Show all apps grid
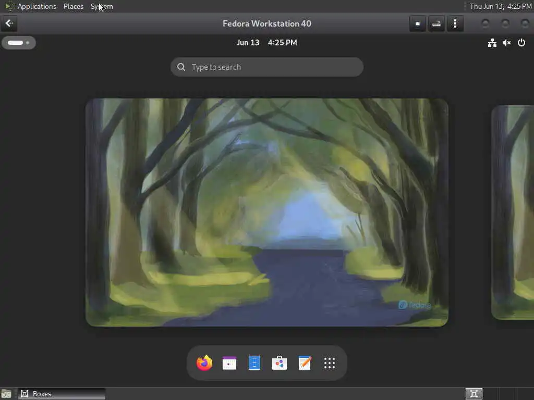The width and height of the screenshot is (534, 400). pos(330,363)
